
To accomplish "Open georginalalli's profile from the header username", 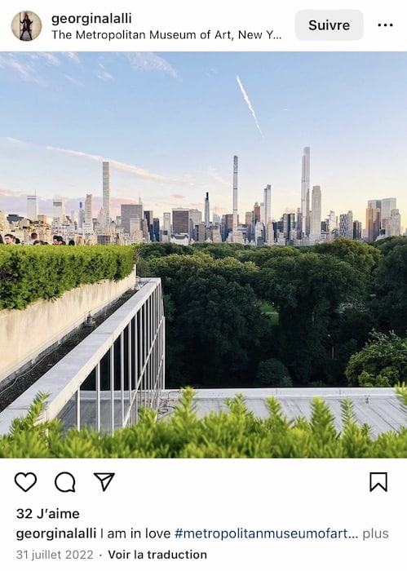I will (91, 19).
